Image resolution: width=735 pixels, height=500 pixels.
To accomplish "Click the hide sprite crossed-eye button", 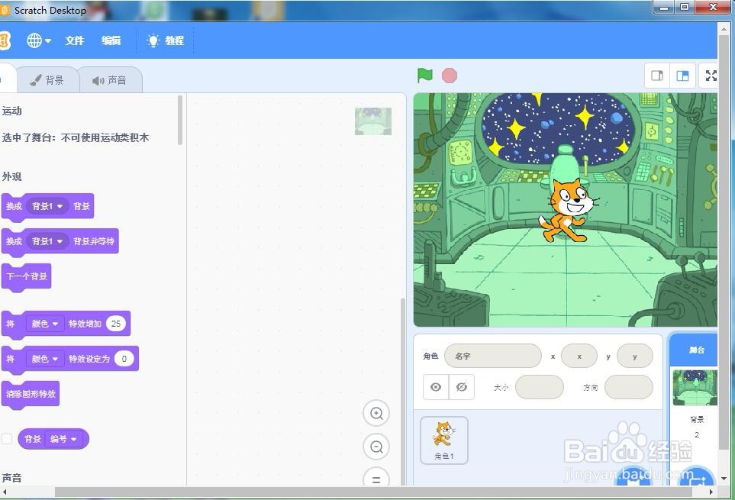I will tap(462, 387).
